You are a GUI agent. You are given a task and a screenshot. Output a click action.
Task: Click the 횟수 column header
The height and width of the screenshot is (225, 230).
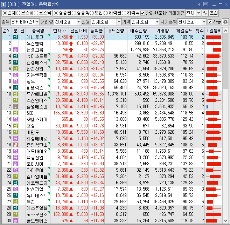(199, 31)
